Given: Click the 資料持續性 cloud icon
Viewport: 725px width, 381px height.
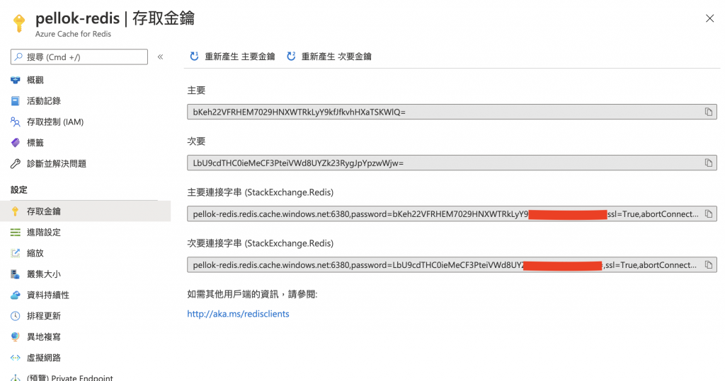Looking at the screenshot, I should pos(16,295).
